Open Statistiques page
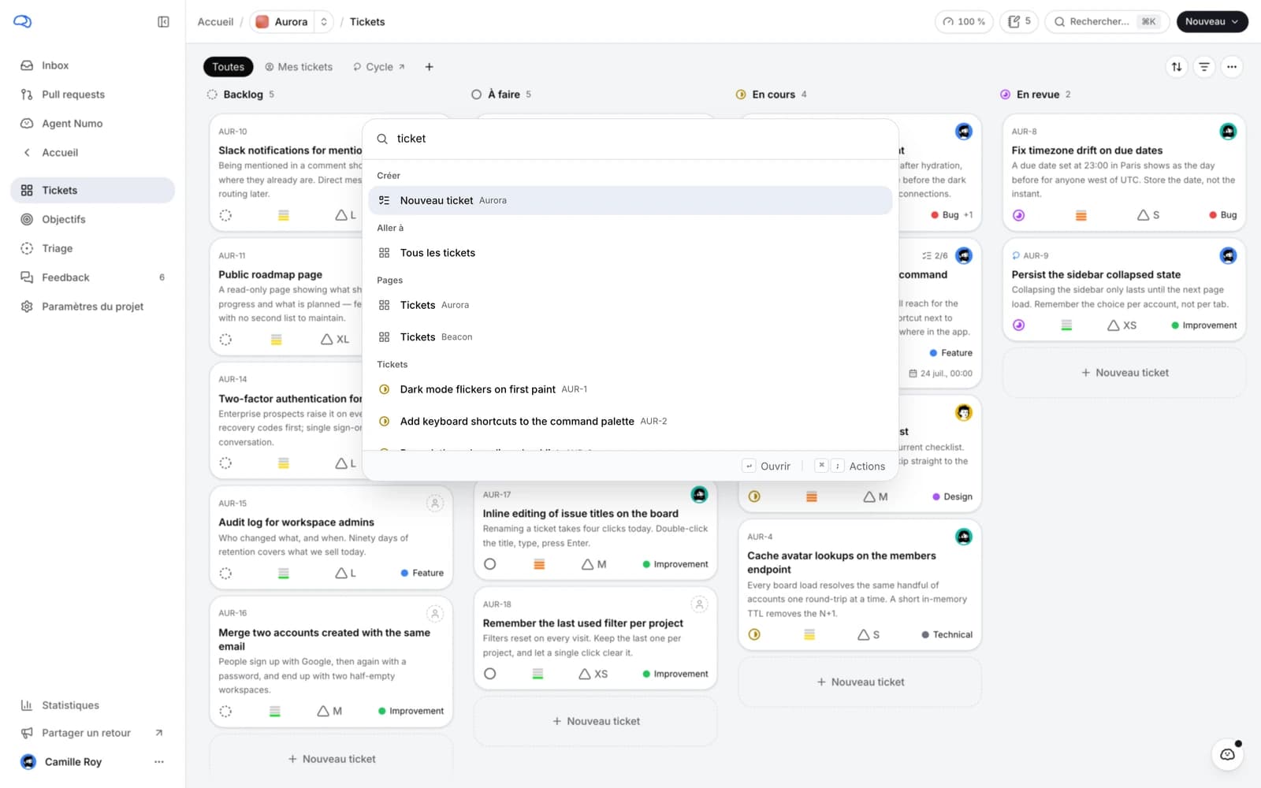Viewport: 1261px width, 788px height. [92, 705]
